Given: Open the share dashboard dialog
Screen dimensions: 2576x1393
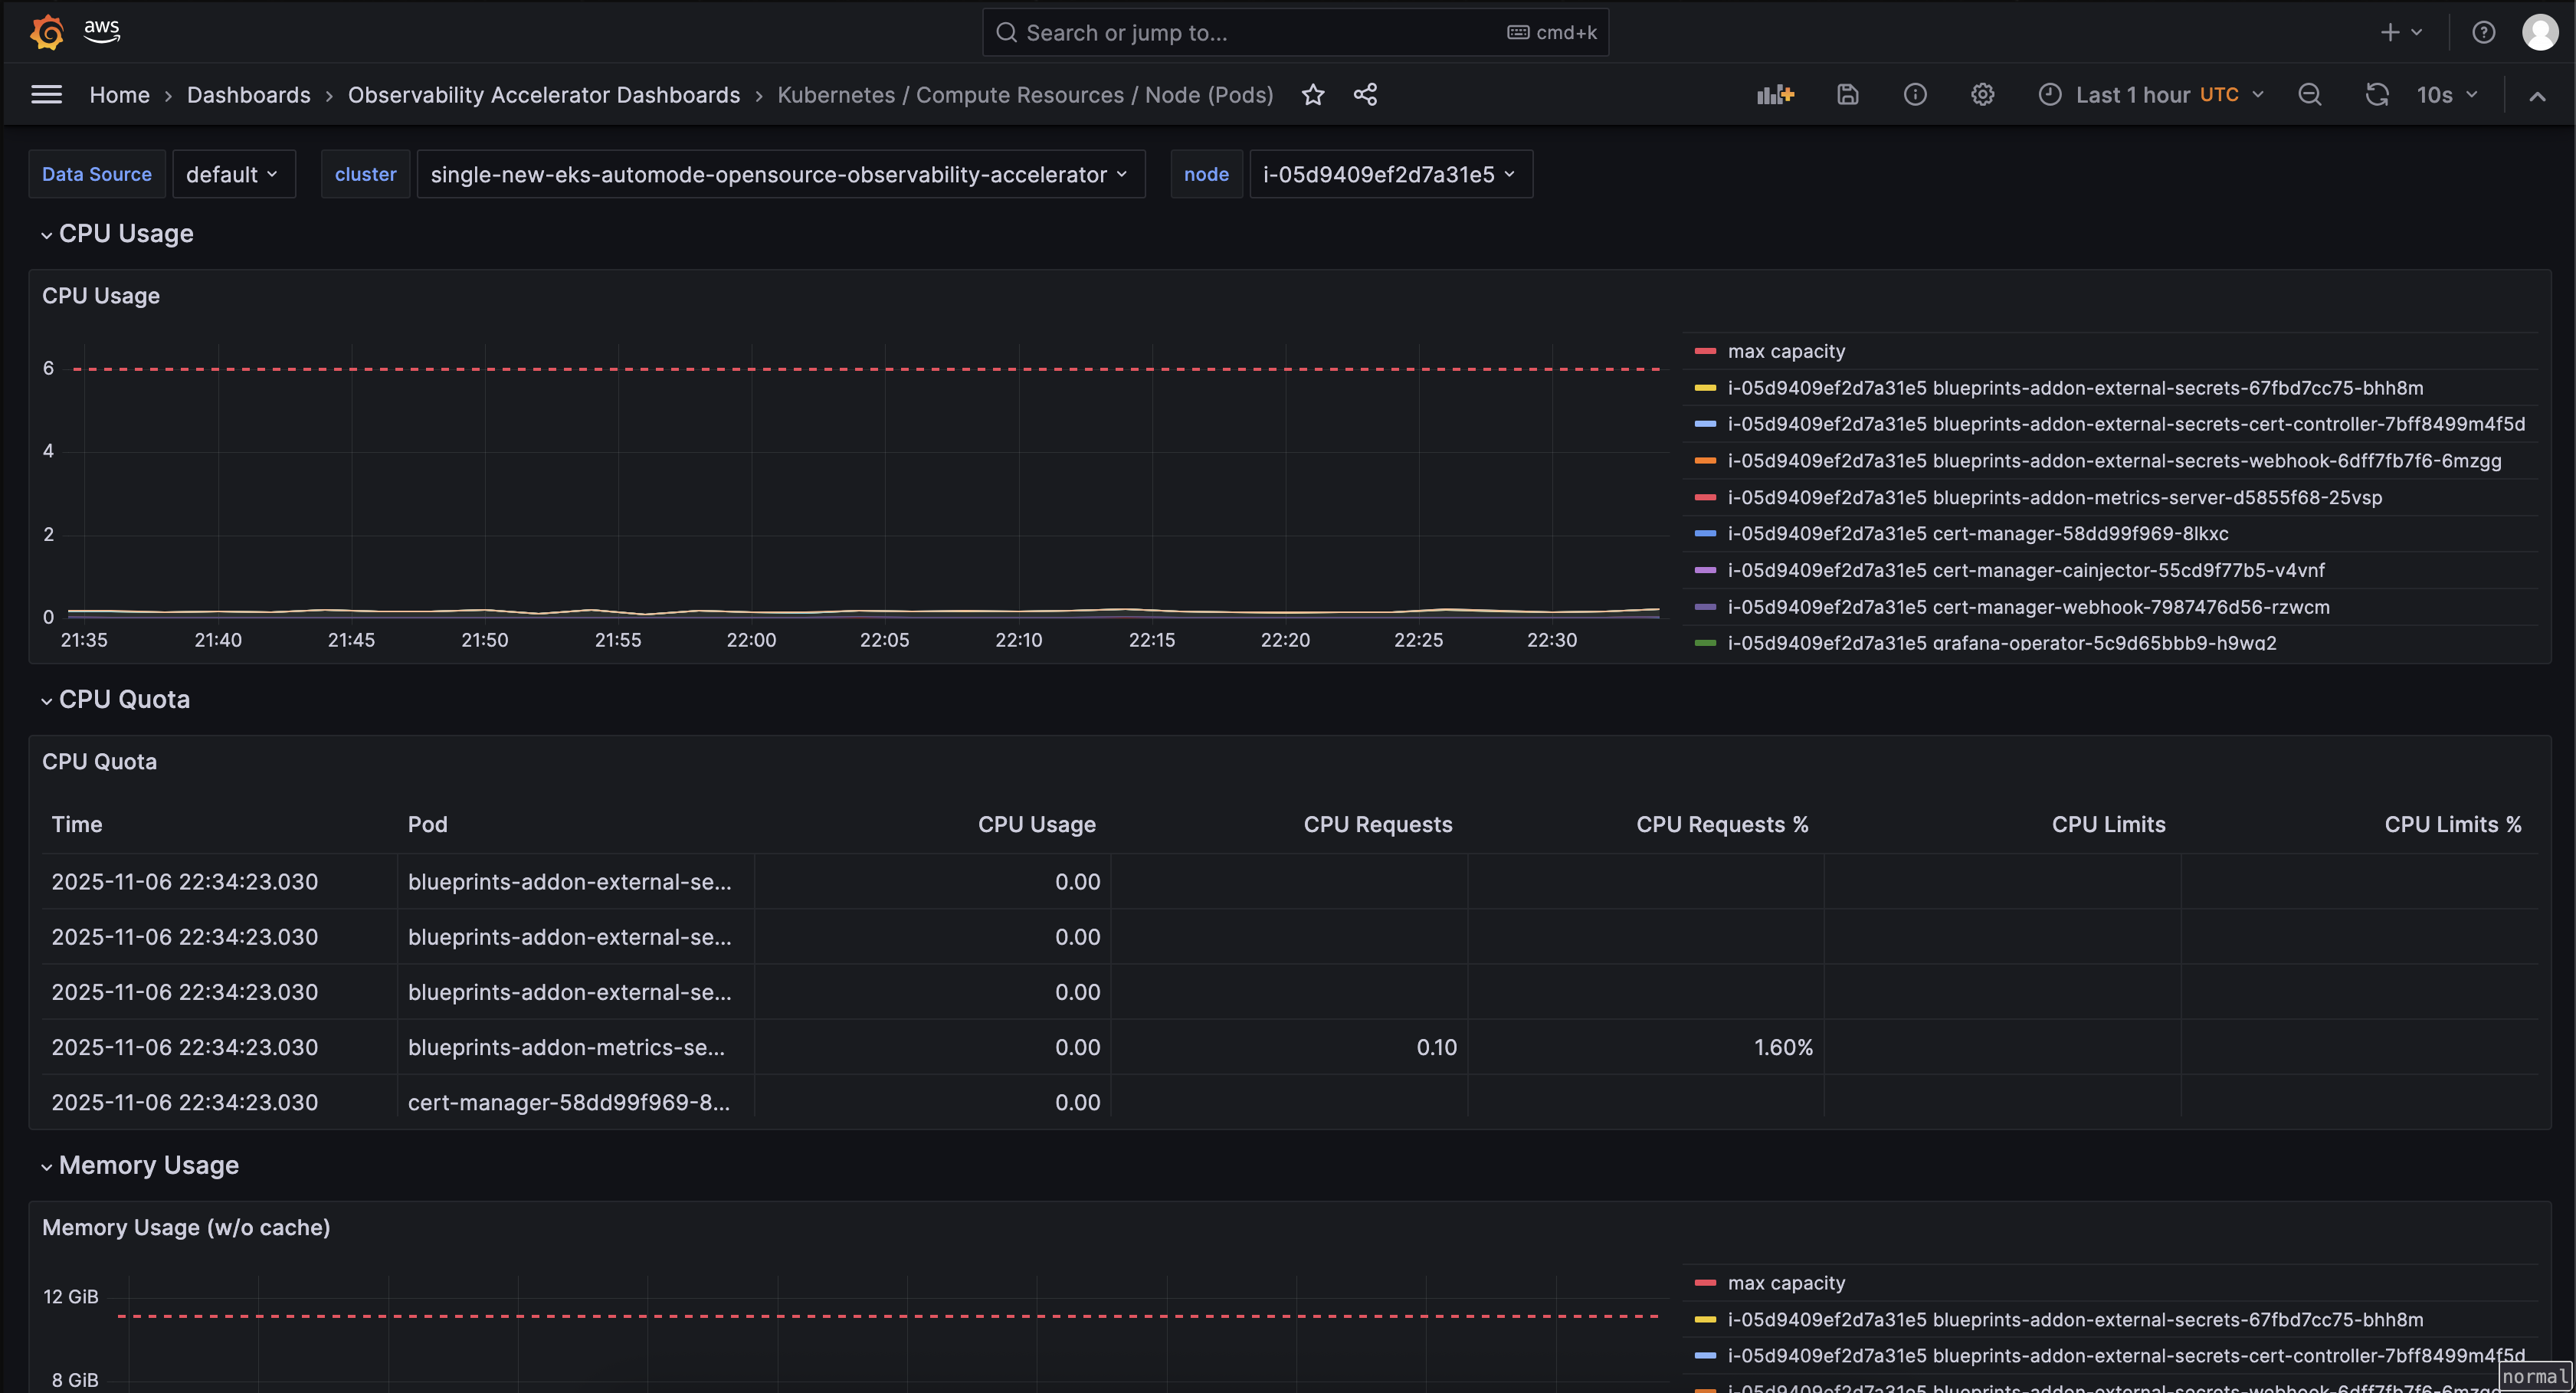Looking at the screenshot, I should coord(1366,95).
